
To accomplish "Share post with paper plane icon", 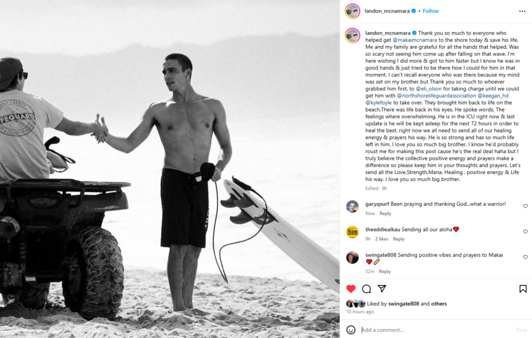I will (382, 289).
